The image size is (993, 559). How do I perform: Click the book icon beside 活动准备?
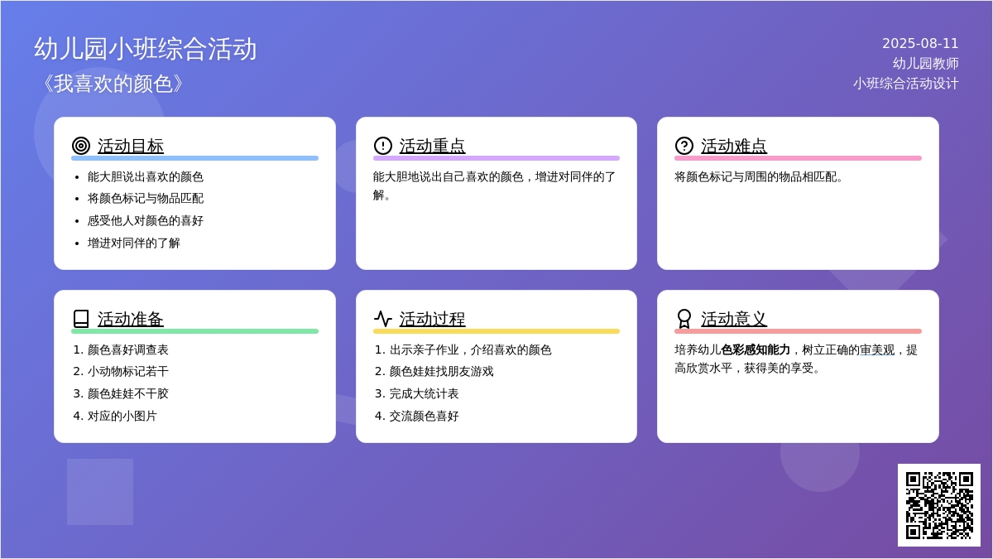(81, 319)
